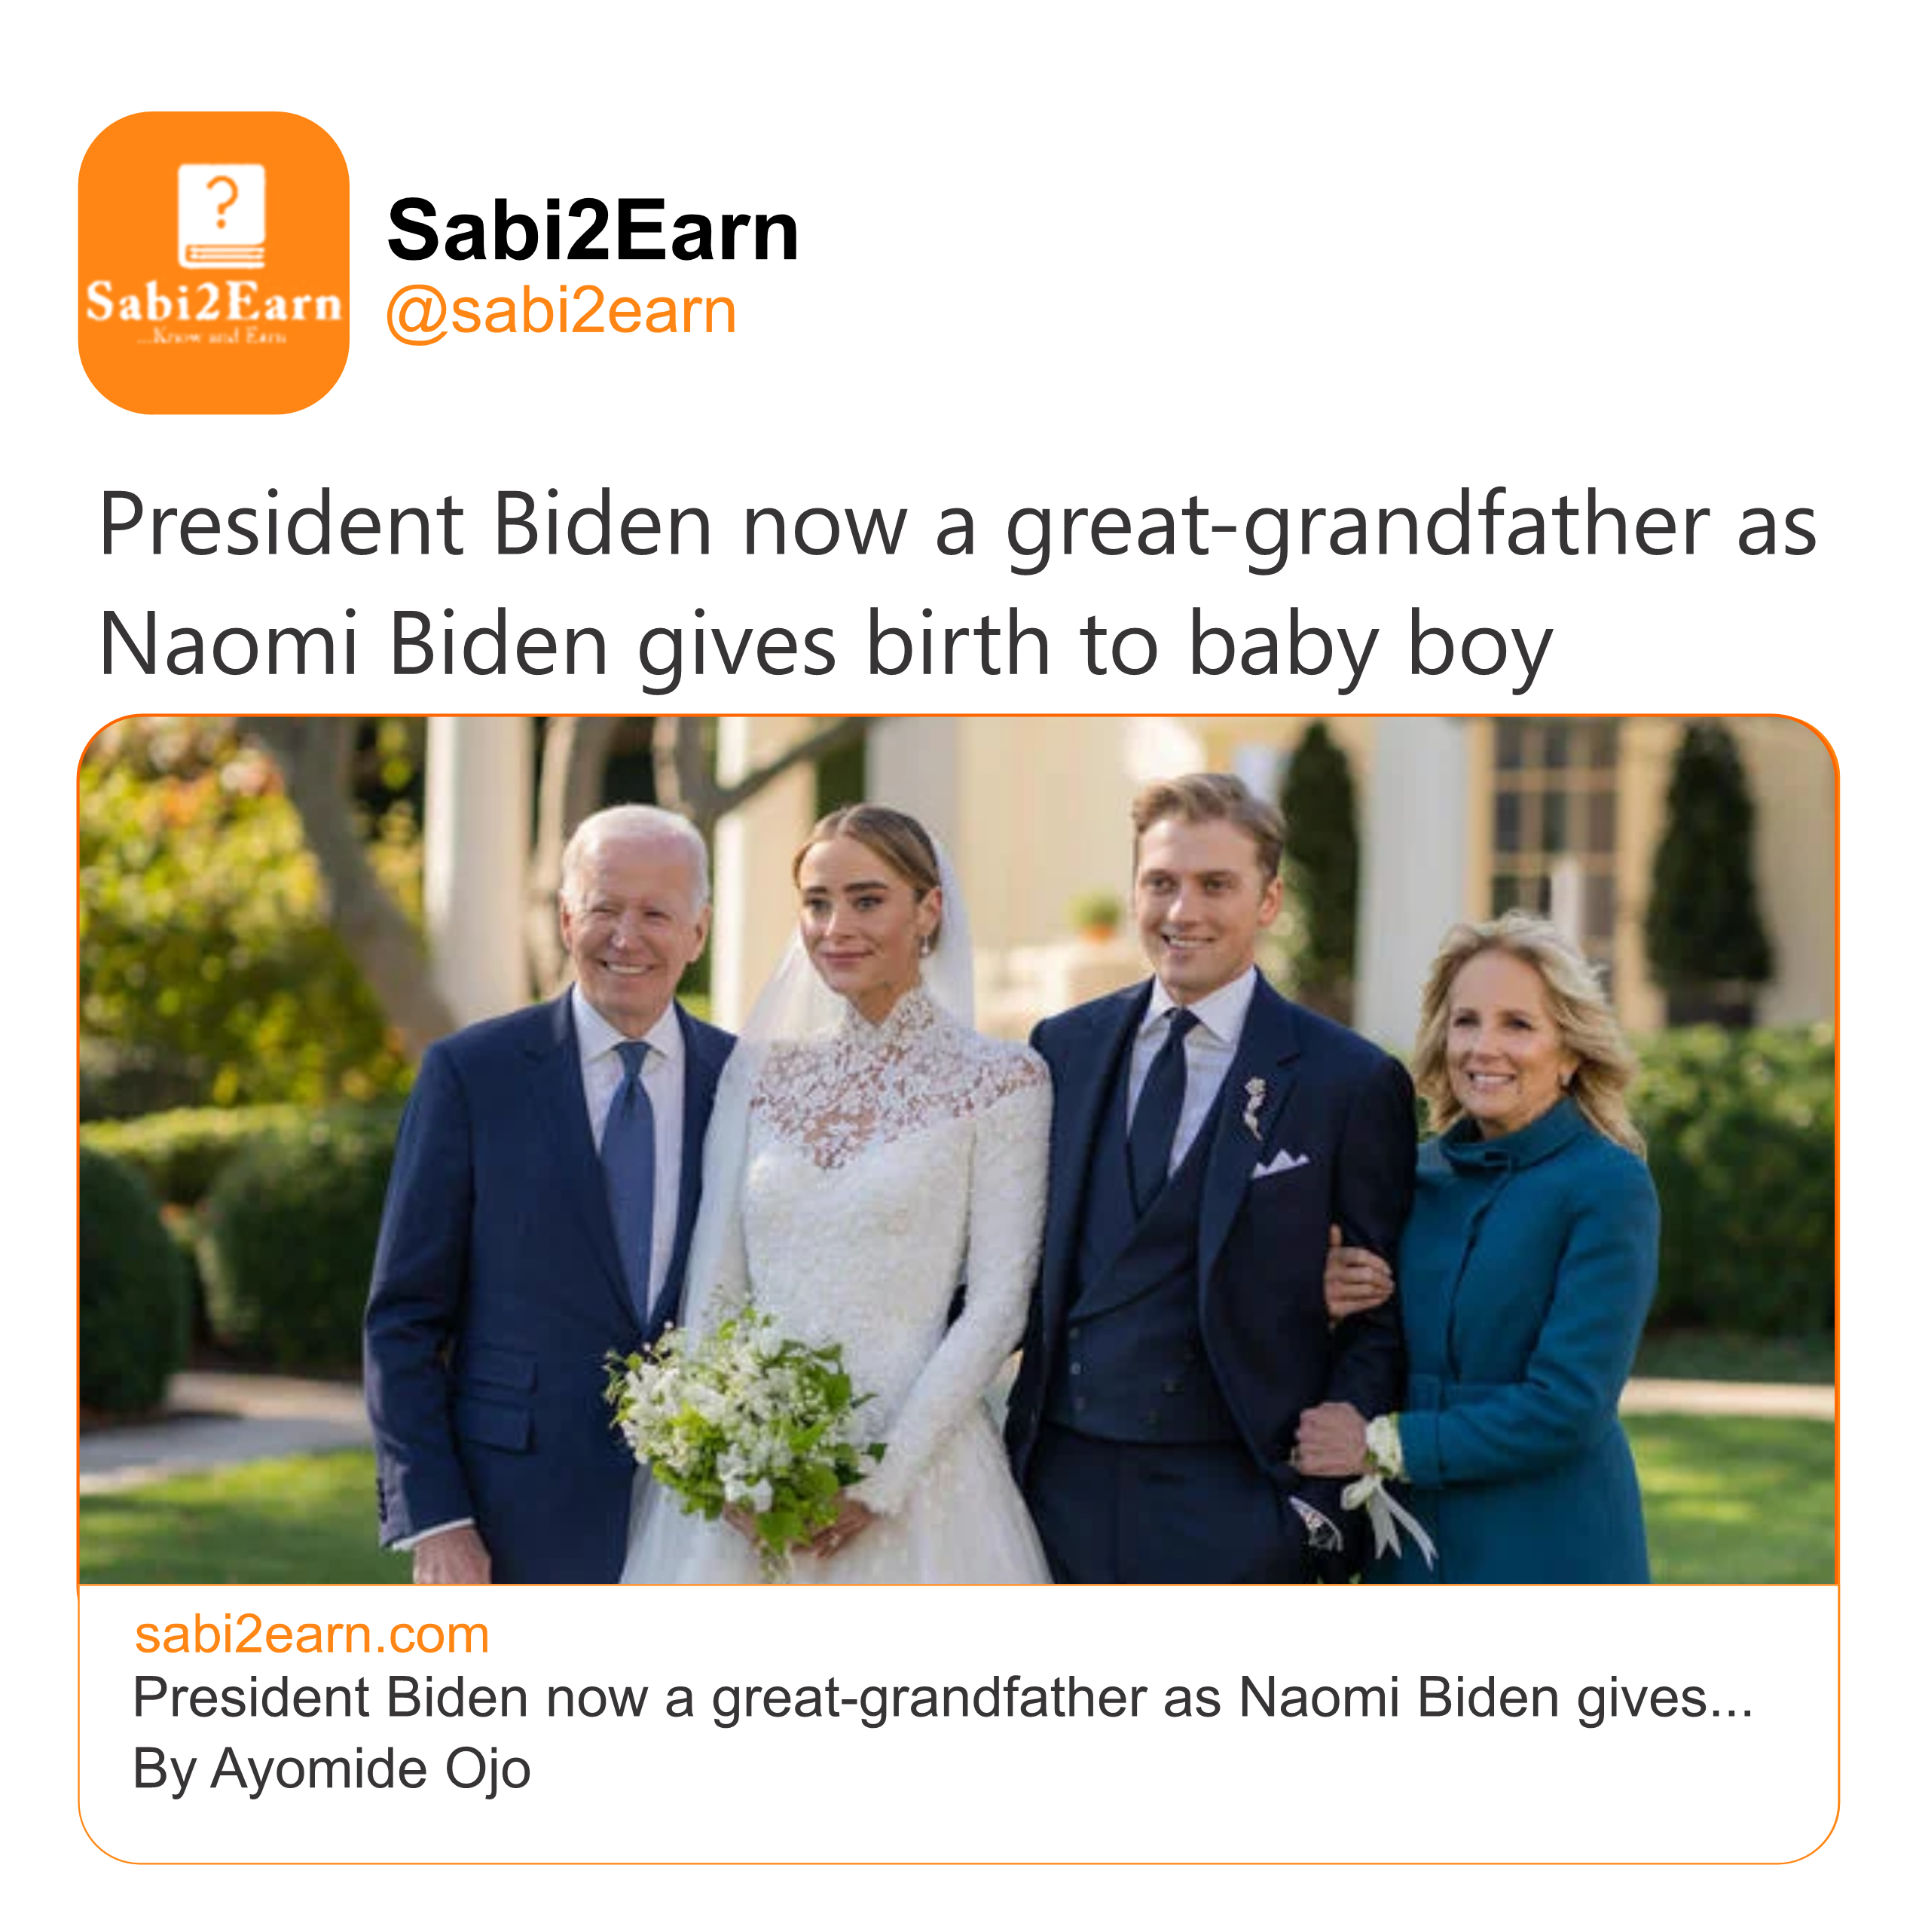Click the "Know and Earn" tagline in logo
Screen dimensions: 1916x1932
click(212, 337)
